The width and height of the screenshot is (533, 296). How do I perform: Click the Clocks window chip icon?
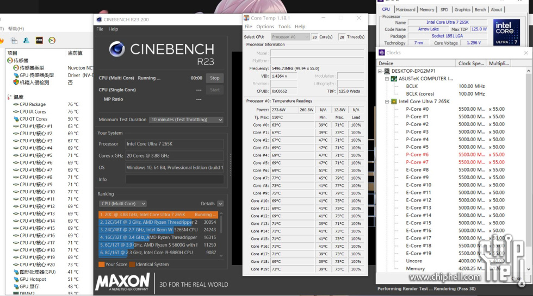382,53
